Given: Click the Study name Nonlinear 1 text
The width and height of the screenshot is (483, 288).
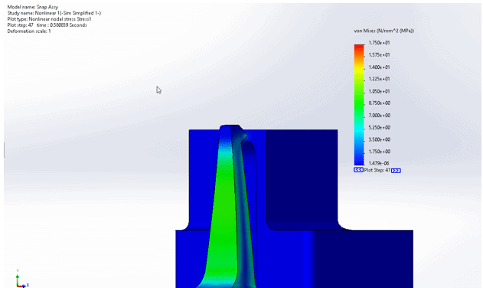Looking at the screenshot, I should 54,13.
